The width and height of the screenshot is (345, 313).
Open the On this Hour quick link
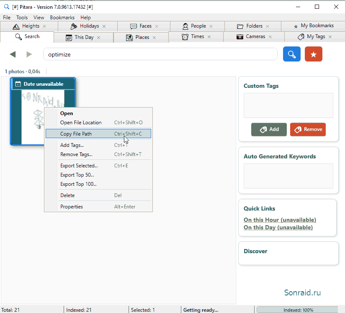[280, 220]
